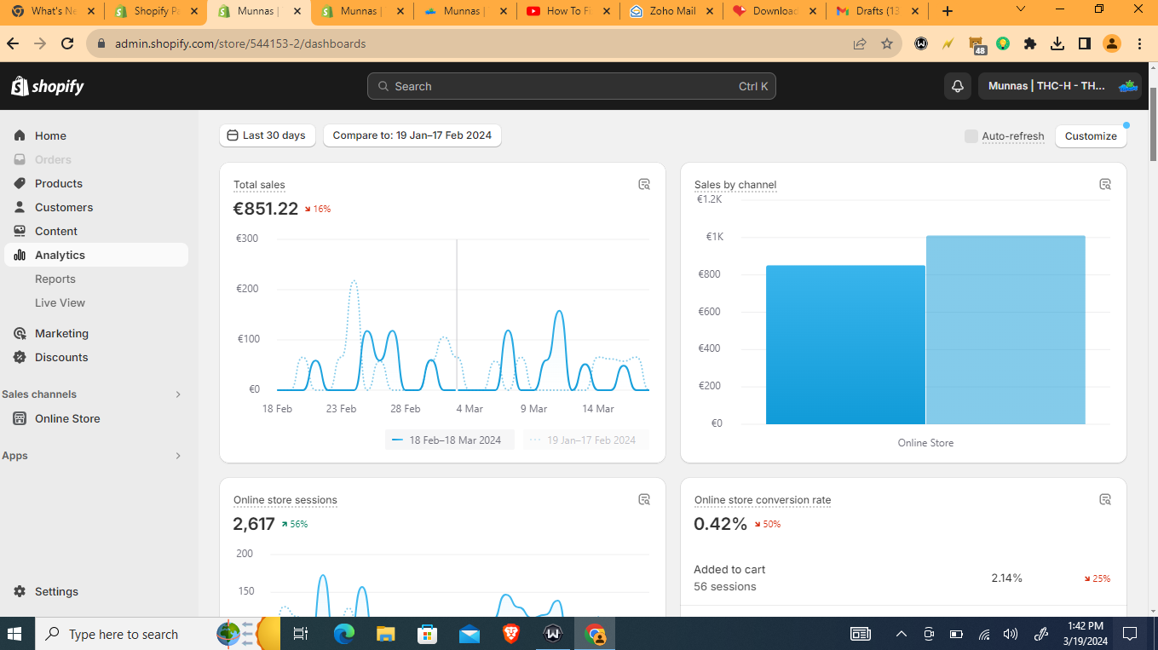Open File Explorer from taskbar
Viewport: 1158px width, 650px height.
coord(386,634)
